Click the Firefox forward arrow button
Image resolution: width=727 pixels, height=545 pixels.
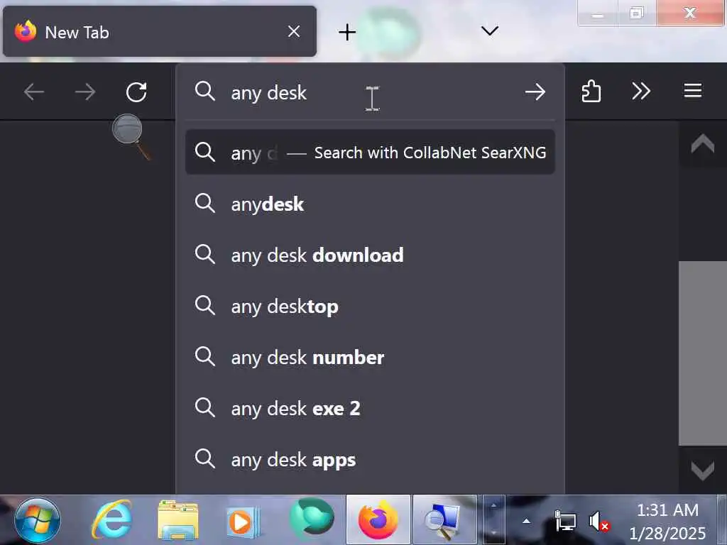tap(85, 92)
